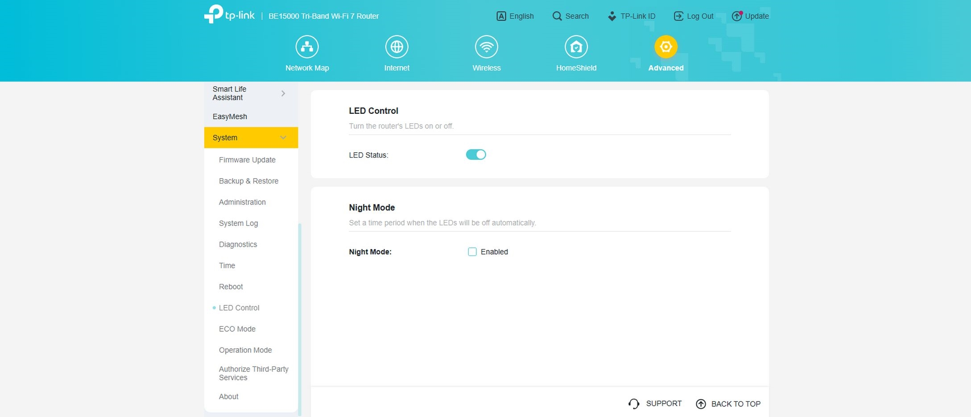This screenshot has width=971, height=417.
Task: Open the HomeShield icon
Action: click(x=576, y=47)
